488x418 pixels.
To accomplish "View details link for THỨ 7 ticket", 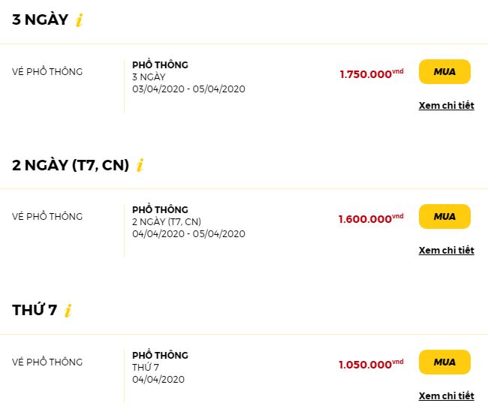I will click(x=446, y=396).
